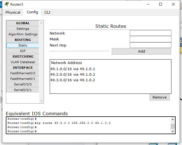Add the static route
The width and height of the screenshot is (182, 145).
[141, 51]
